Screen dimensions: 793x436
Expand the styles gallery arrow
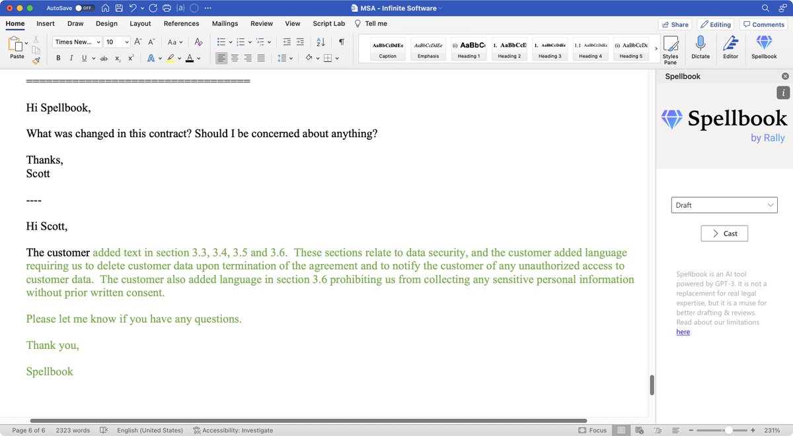(656, 48)
